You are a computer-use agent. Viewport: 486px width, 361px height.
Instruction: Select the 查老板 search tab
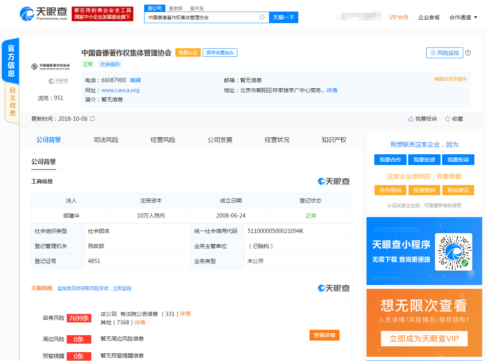(x=176, y=8)
